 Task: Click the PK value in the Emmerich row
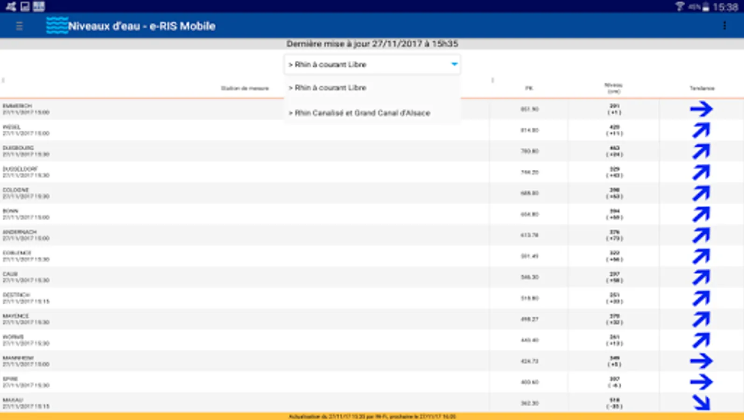tap(529, 109)
